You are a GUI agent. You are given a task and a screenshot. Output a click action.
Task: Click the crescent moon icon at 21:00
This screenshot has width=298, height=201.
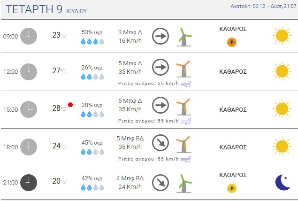(283, 182)
